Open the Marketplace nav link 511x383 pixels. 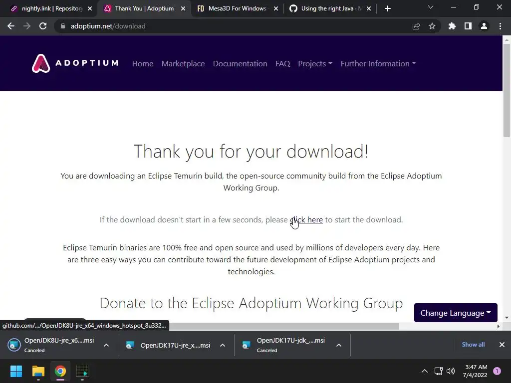[183, 63]
